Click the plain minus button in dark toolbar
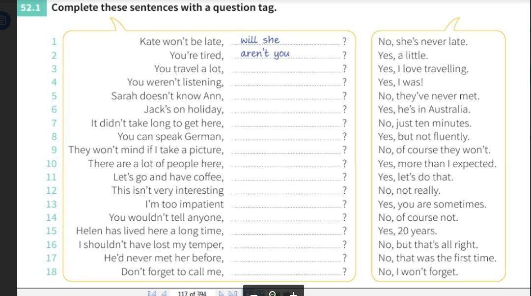Viewport: 531px width, 296px height. [254, 295]
